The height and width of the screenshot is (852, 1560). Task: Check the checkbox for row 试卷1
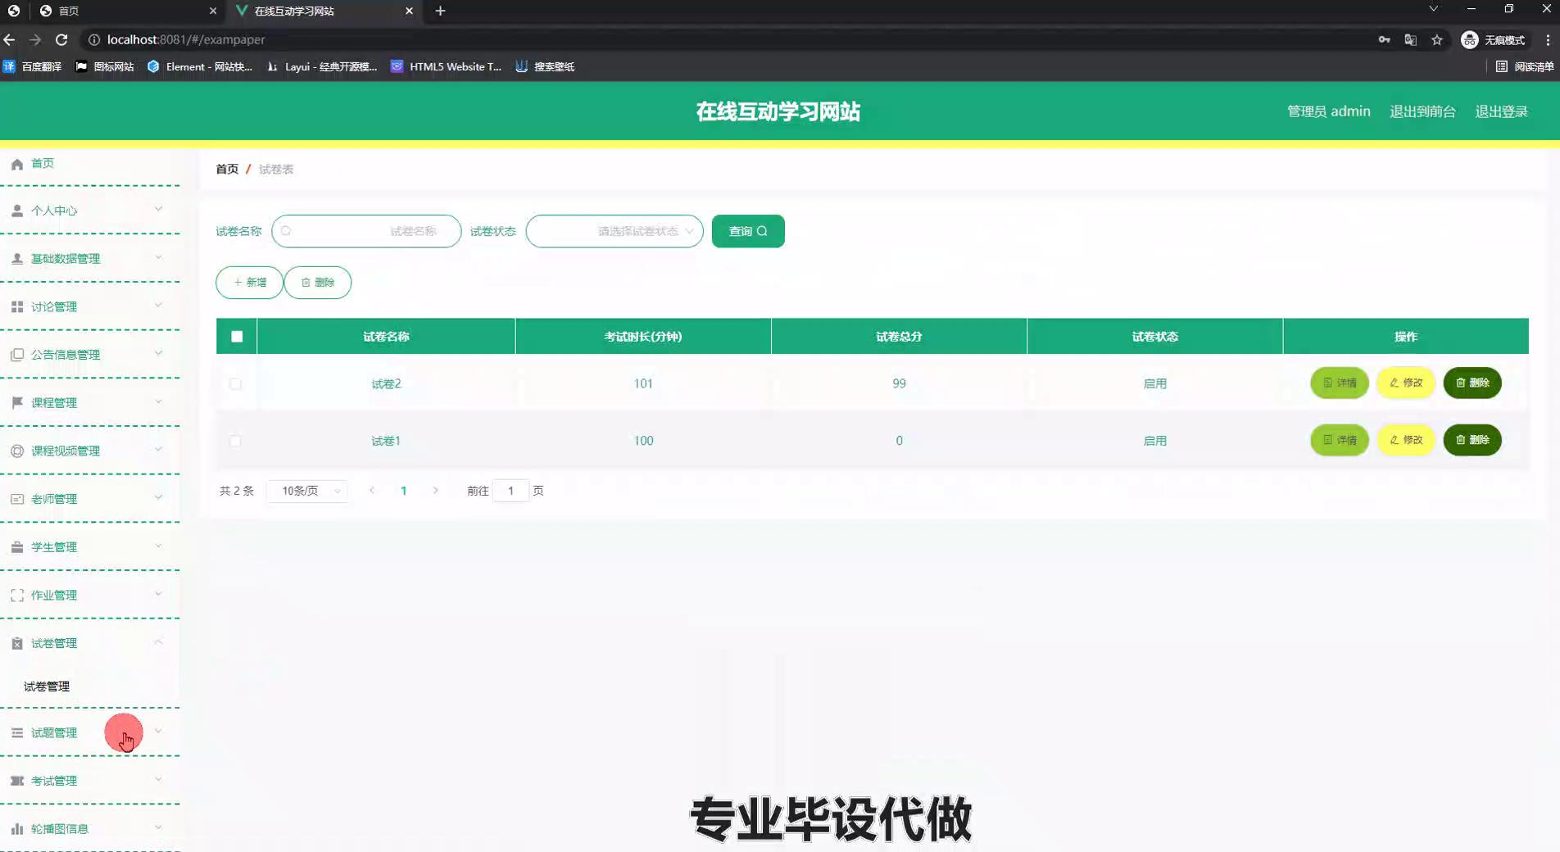pos(236,442)
